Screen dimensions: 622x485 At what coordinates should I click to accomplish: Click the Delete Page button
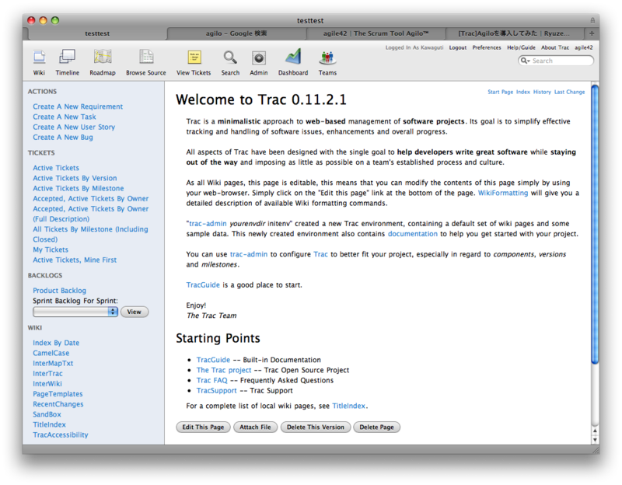click(x=376, y=427)
